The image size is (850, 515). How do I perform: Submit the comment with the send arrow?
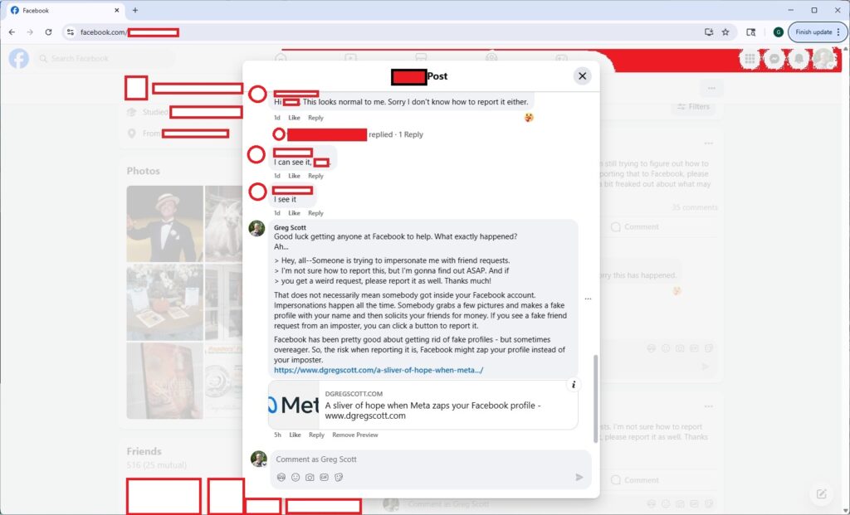pyautogui.click(x=579, y=477)
